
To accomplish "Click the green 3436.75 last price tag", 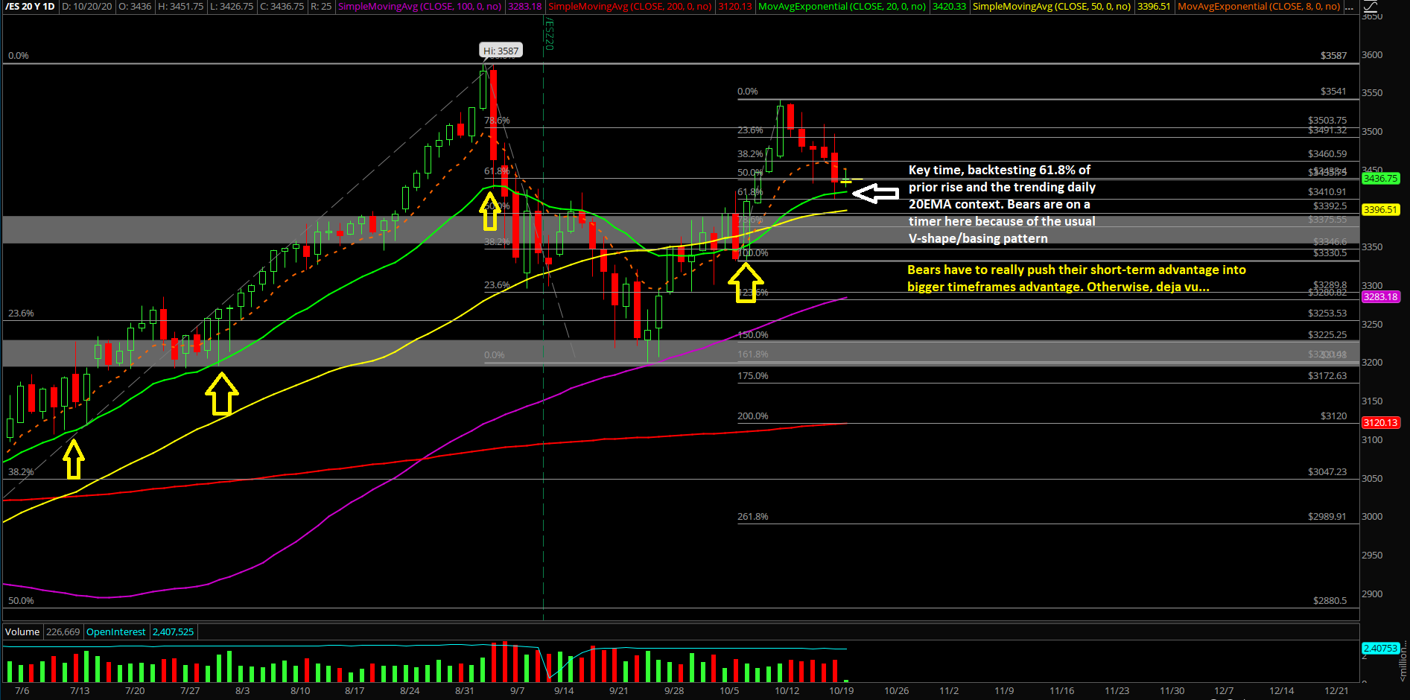I will (x=1380, y=179).
